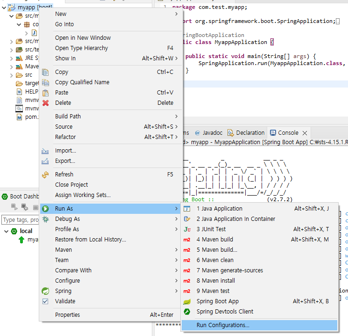Expand the src/test source folder node

tap(12, 50)
